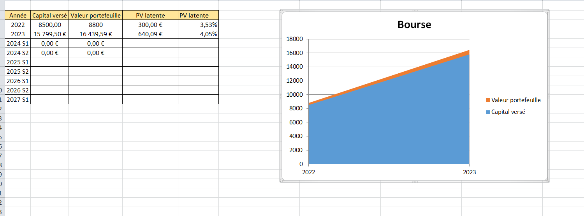The width and height of the screenshot is (584, 216).
Task: Click the chart's right-edge sizing handle
Action: [x=549, y=96]
